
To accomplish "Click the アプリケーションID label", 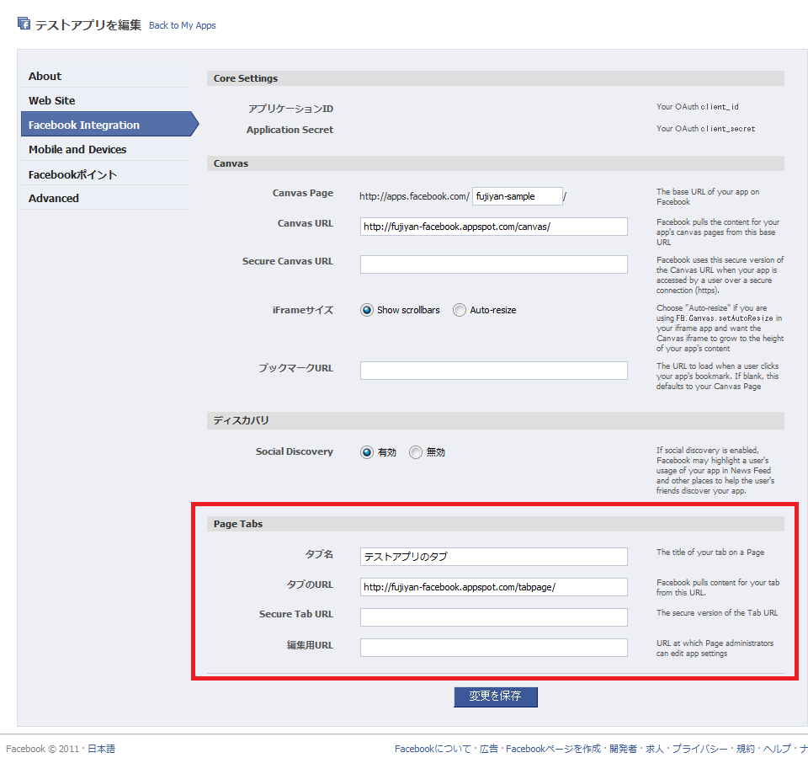I will click(x=290, y=109).
